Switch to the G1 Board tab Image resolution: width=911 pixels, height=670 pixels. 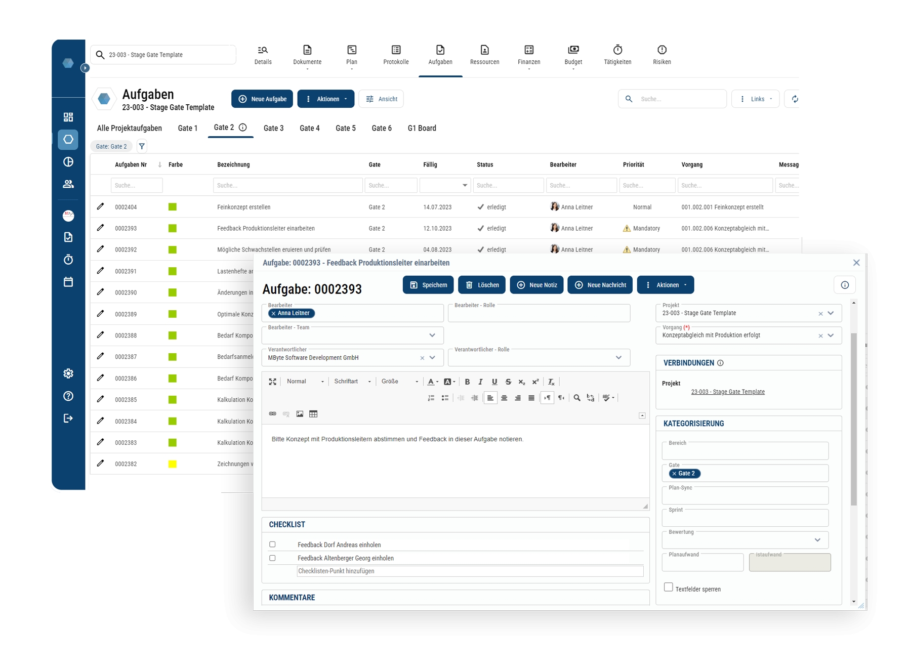422,129
